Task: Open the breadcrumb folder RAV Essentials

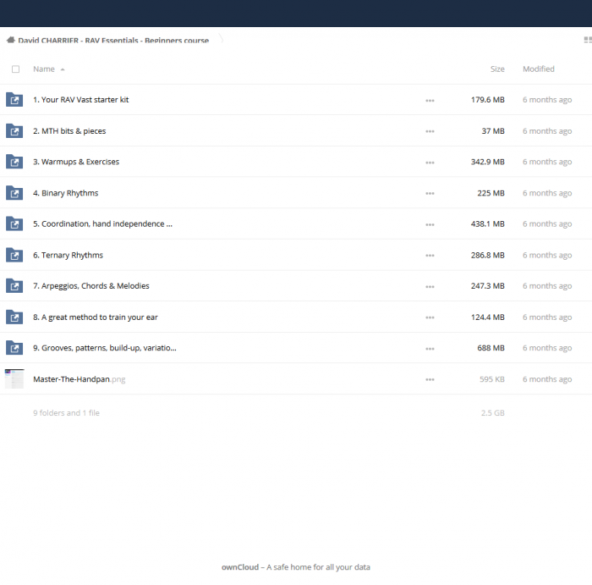Action: pyautogui.click(x=113, y=41)
